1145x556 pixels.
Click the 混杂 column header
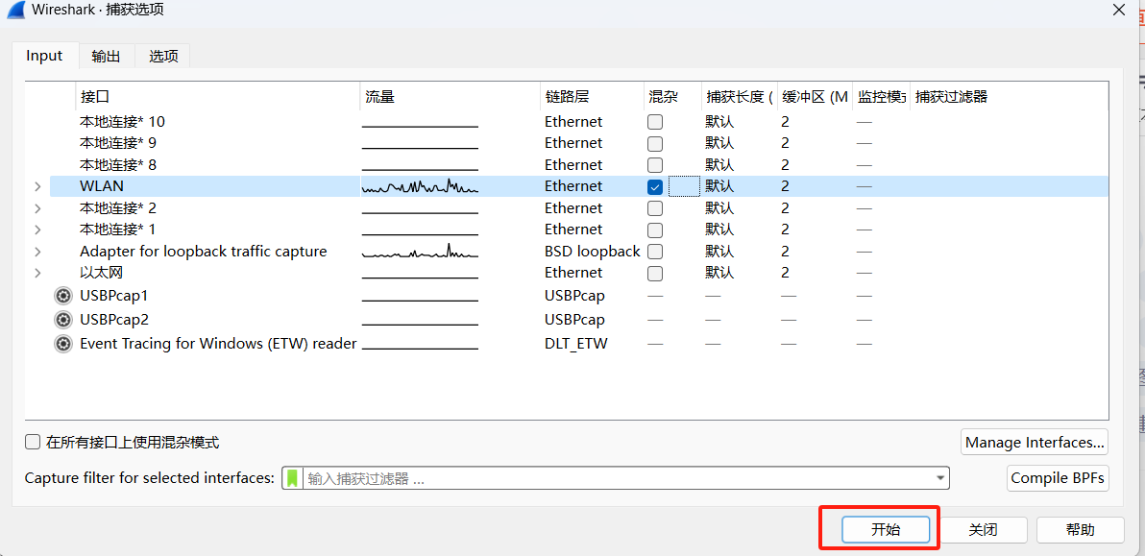[671, 97]
